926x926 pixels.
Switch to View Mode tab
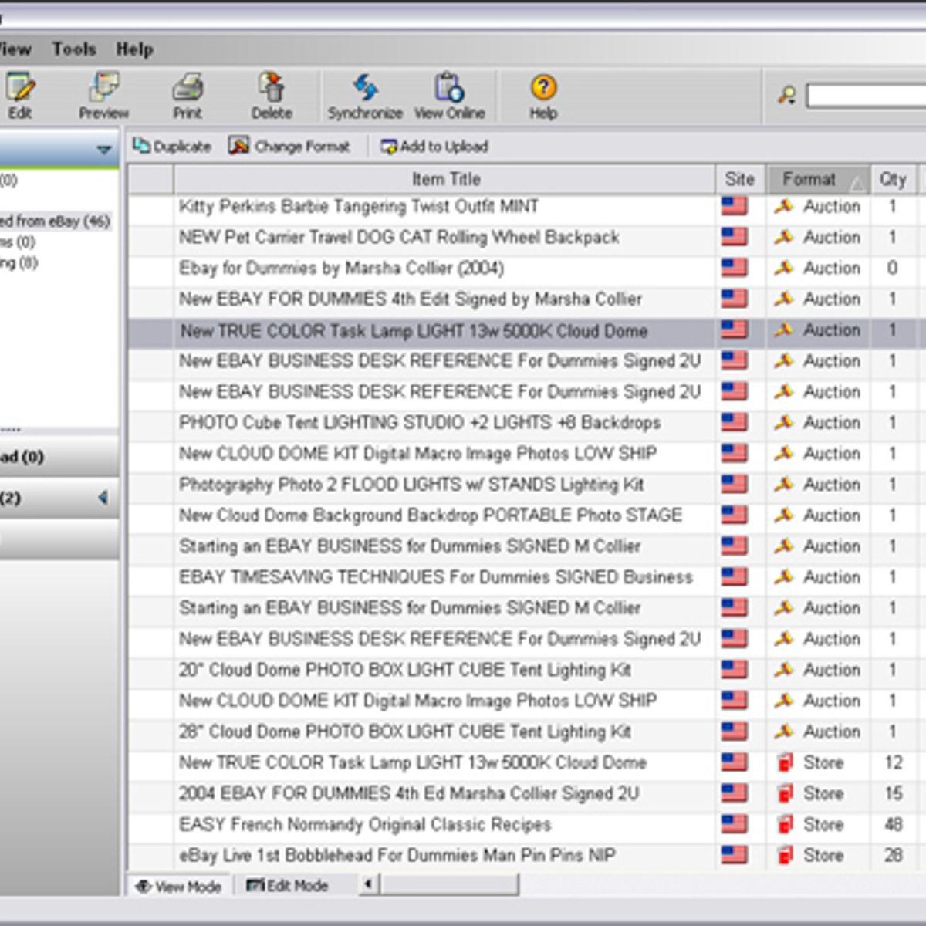pos(179,887)
